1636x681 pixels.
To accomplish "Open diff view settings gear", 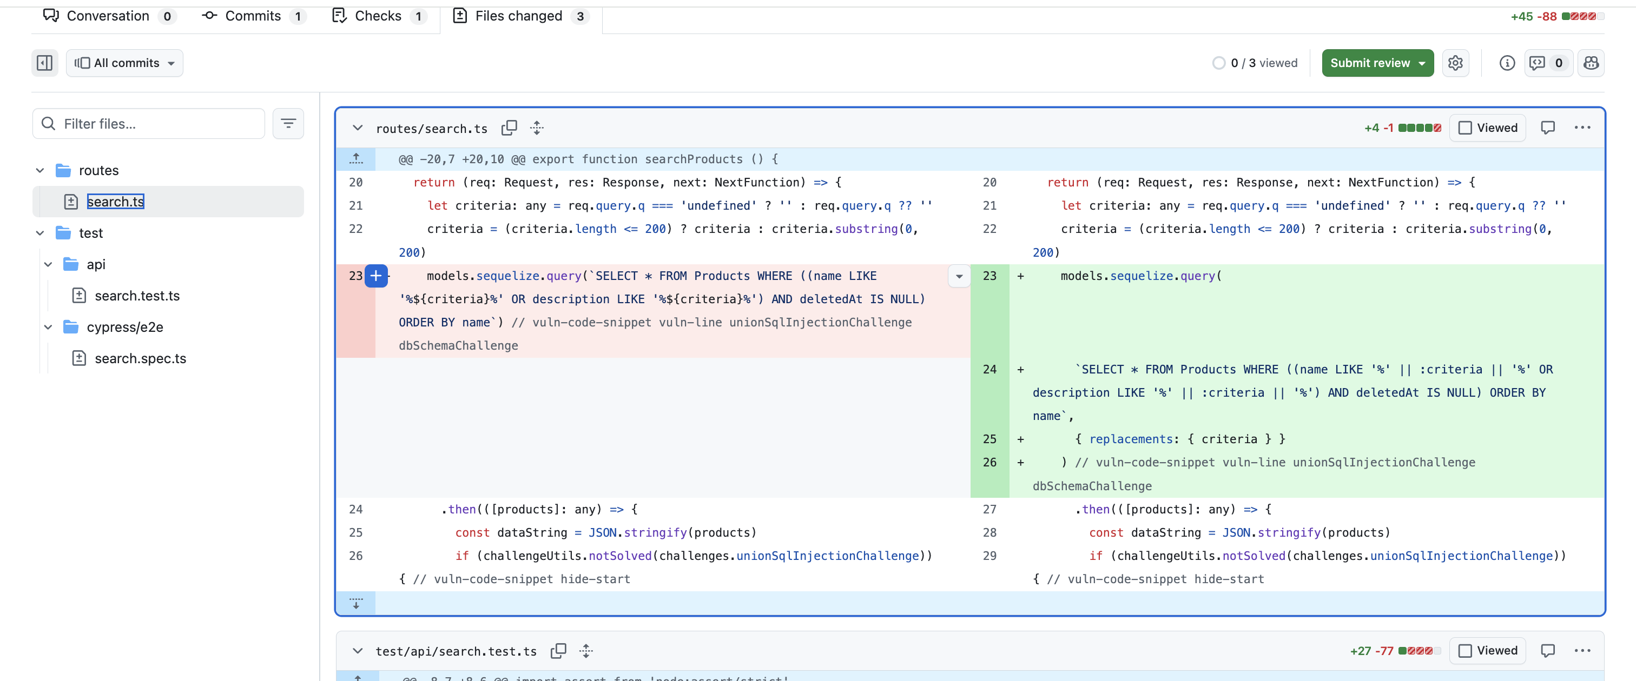I will click(1455, 63).
